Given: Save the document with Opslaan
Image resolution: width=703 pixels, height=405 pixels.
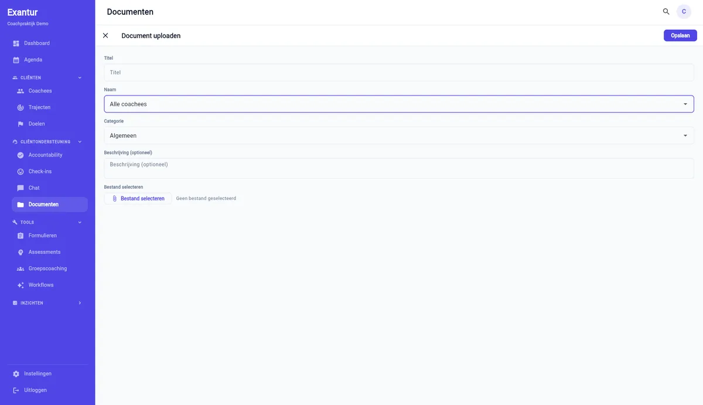Looking at the screenshot, I should (680, 36).
